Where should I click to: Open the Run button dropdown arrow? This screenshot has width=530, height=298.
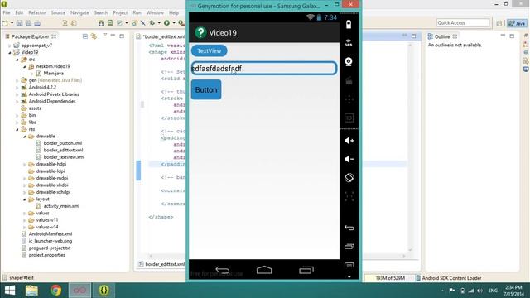pos(174,23)
